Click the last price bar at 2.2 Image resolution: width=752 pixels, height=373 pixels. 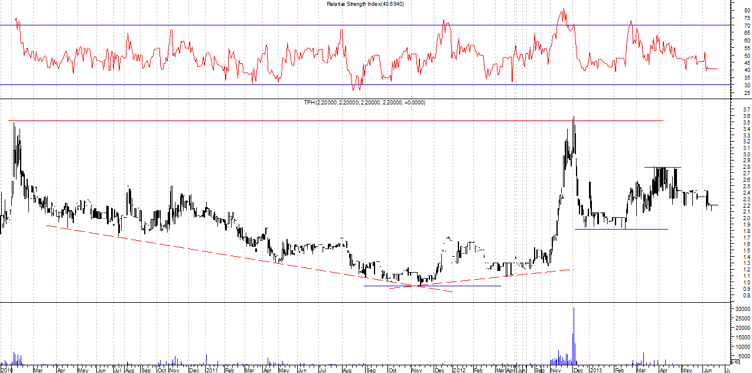tap(714, 205)
